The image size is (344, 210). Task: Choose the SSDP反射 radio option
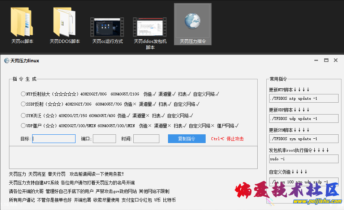pos(23,104)
